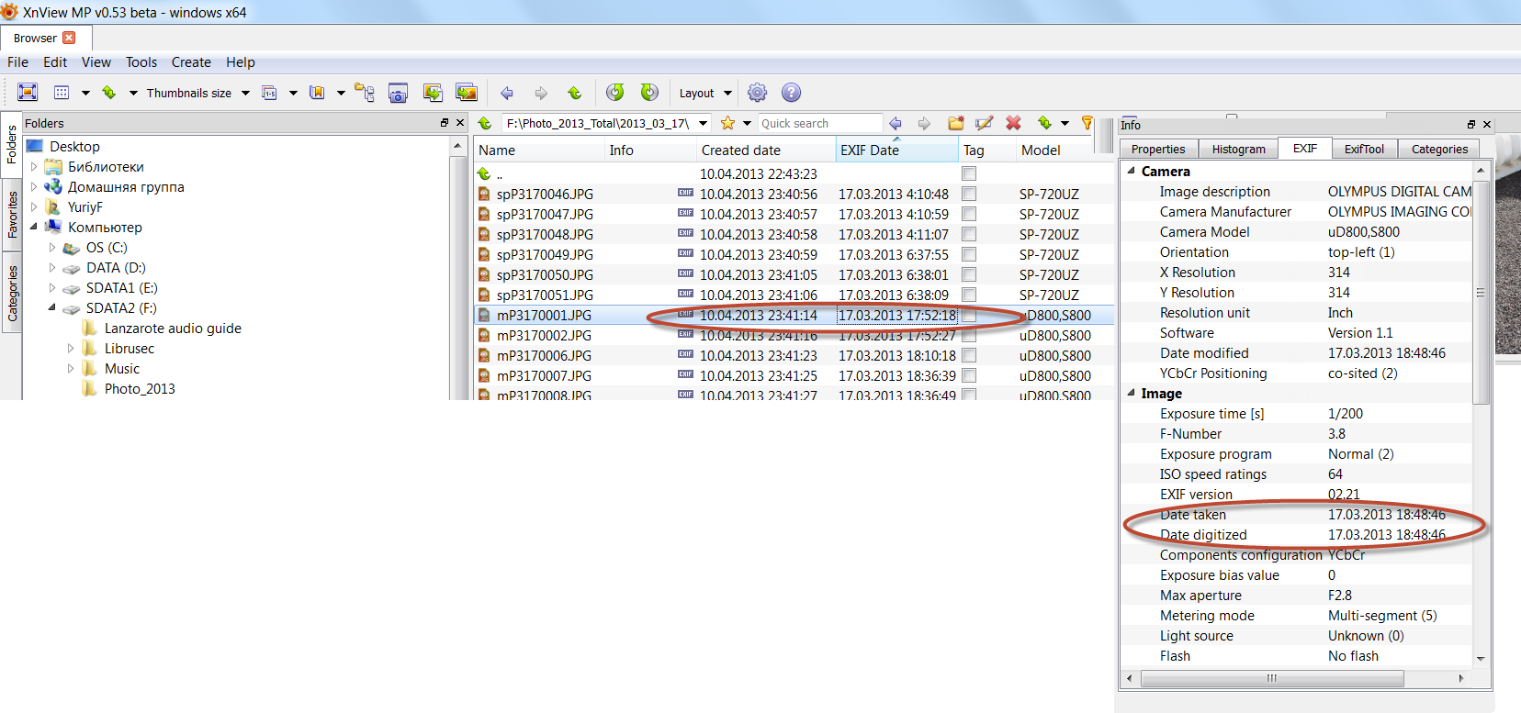
Task: Select the Lanzarote audio guide folder
Action: pos(173,329)
